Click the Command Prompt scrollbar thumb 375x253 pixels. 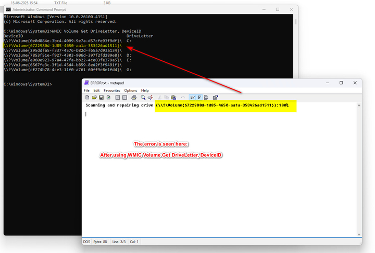296,22
